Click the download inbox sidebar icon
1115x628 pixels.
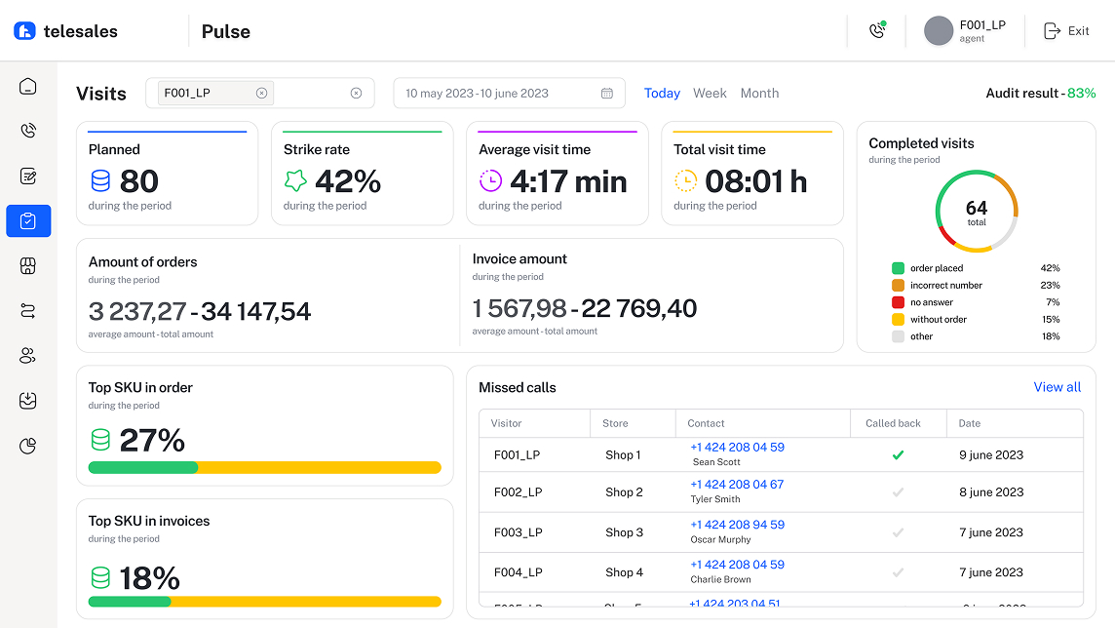pyautogui.click(x=28, y=401)
